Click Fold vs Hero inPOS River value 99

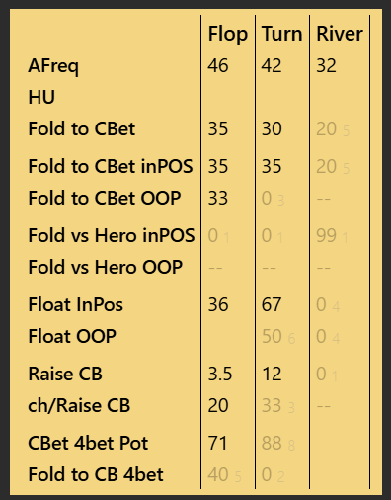click(x=326, y=235)
